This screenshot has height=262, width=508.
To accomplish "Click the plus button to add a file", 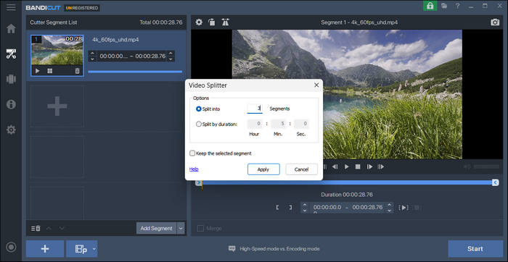I will tap(45, 249).
